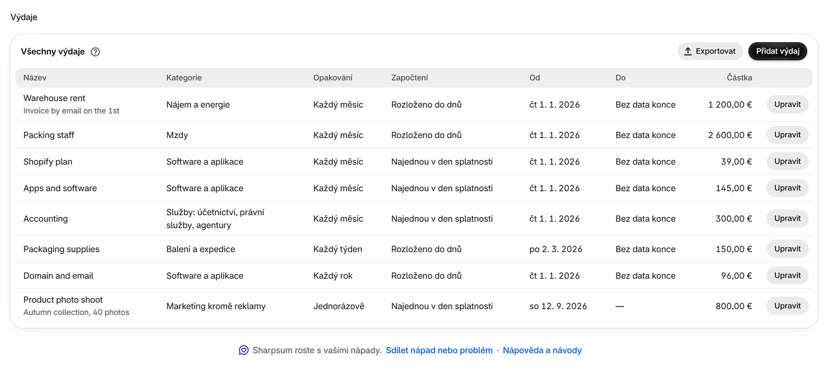Viewport: 830px width, 372px height.
Task: Select the Warehouse rent name
Action: click(x=54, y=99)
